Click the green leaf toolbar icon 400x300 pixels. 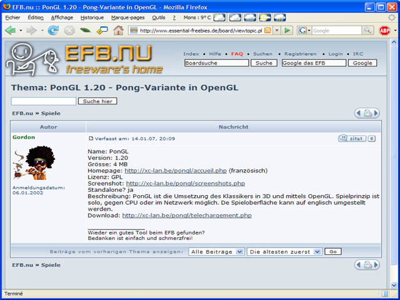click(x=85, y=31)
